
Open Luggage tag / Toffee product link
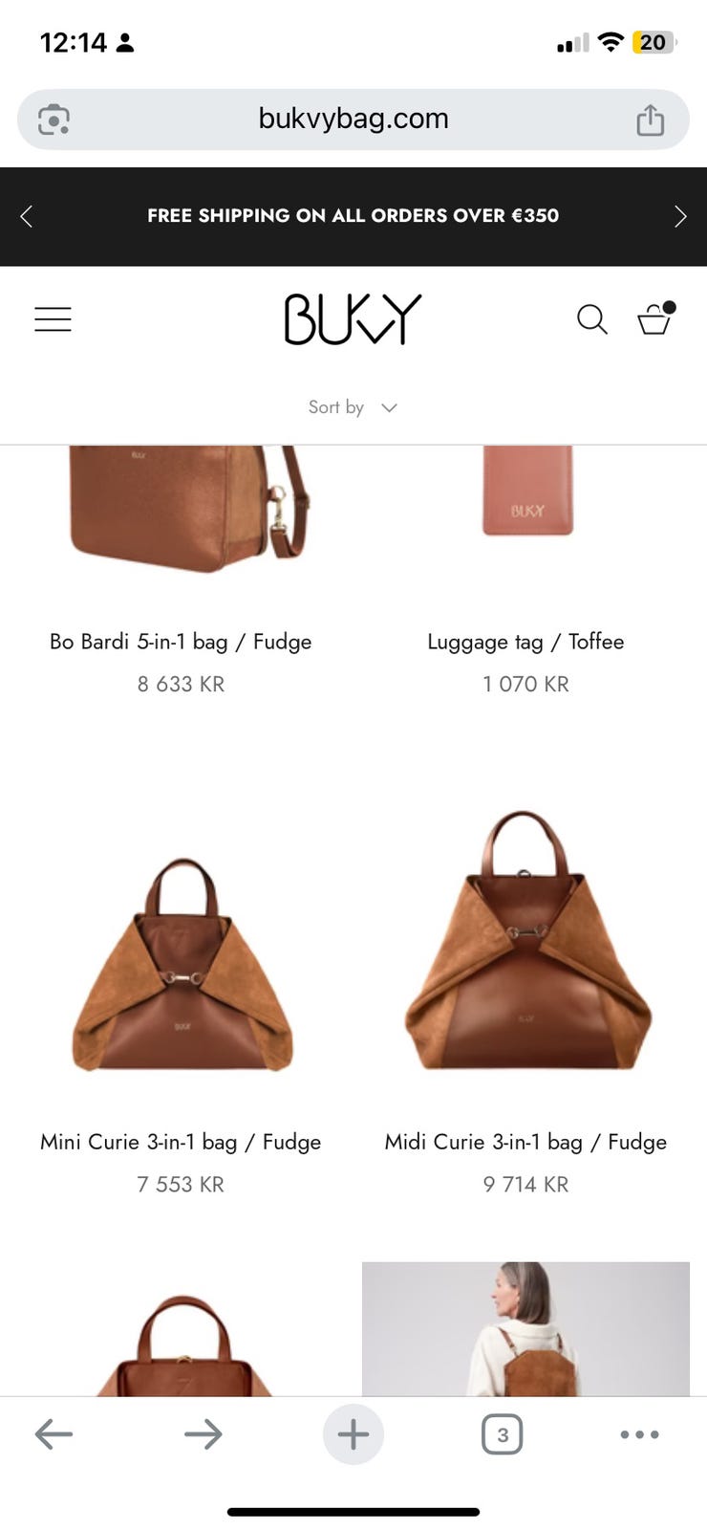click(525, 642)
